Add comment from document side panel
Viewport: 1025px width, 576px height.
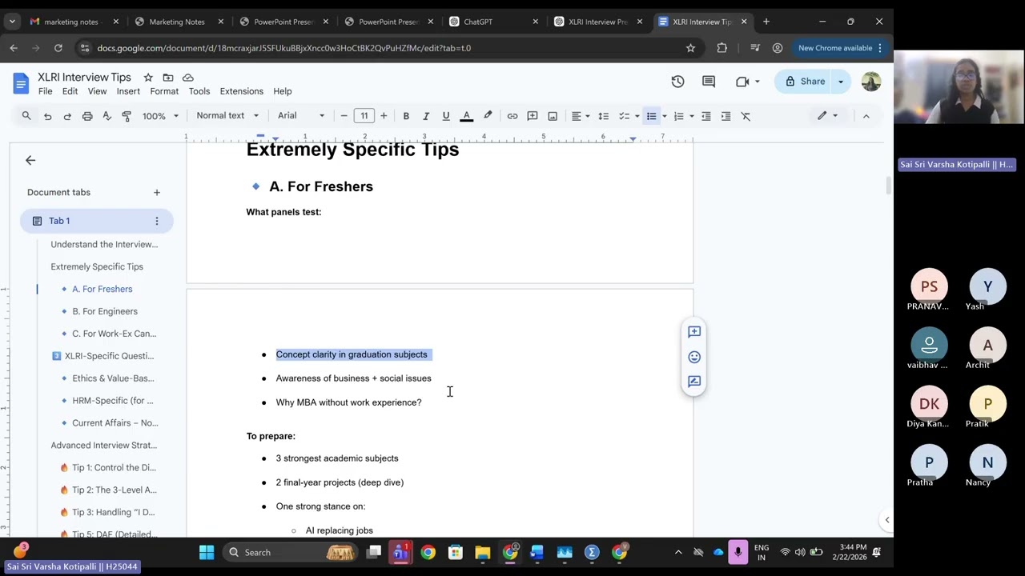[x=694, y=331]
